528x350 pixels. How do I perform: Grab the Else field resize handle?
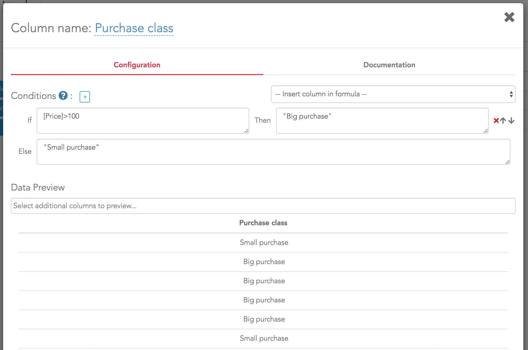[508, 162]
